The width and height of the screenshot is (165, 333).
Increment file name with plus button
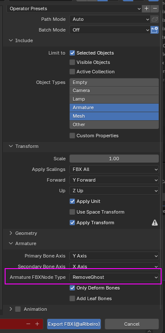37,324
